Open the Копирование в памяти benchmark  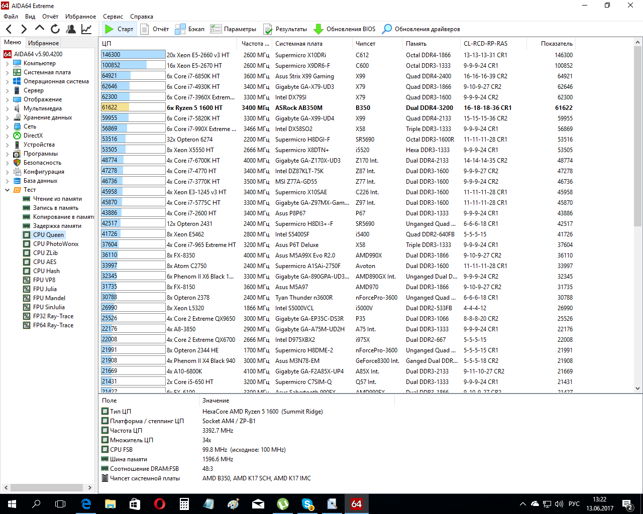tap(58, 217)
